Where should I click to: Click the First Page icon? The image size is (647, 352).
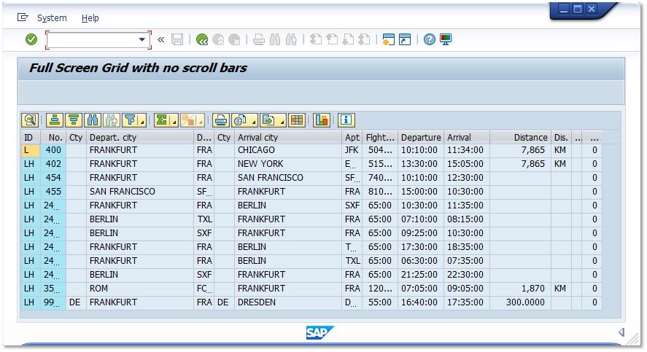[x=316, y=39]
